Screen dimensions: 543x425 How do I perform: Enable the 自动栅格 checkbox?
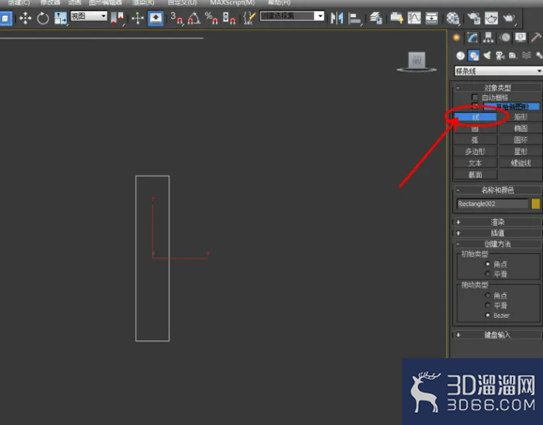point(474,98)
